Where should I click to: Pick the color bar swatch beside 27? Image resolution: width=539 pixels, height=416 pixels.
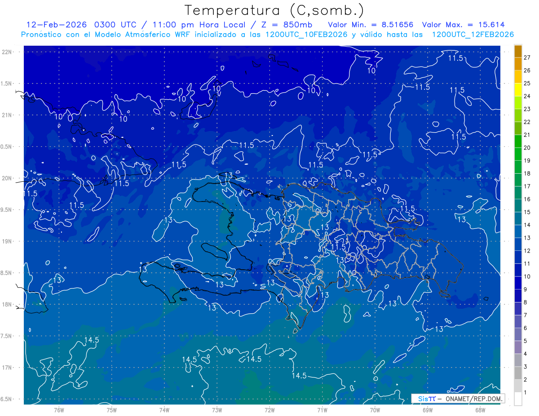click(x=518, y=51)
